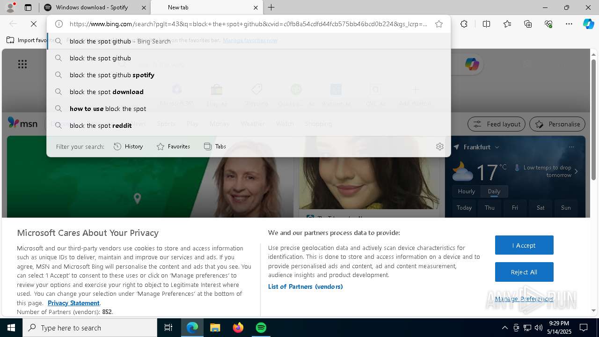Choose suggestion block the spot github spotify

point(248,75)
